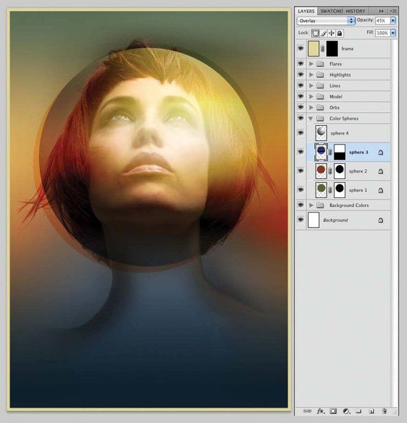
Task: Hide the sphere 4 layer
Action: [x=301, y=133]
